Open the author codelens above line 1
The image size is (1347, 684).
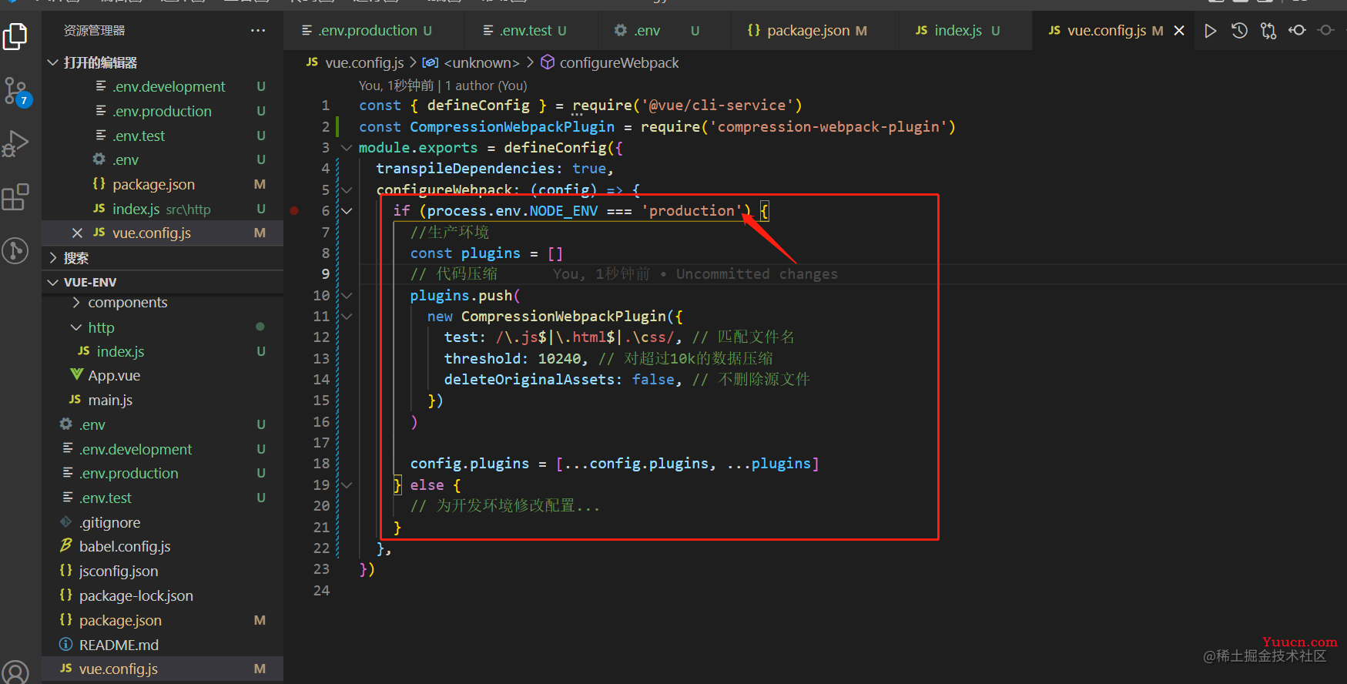click(x=443, y=85)
